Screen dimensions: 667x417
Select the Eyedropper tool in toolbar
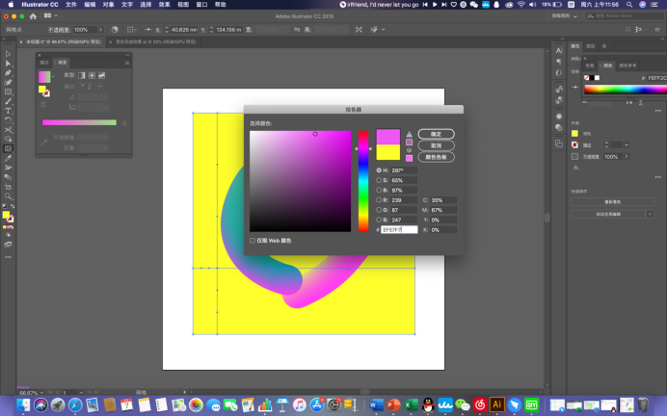(x=8, y=158)
